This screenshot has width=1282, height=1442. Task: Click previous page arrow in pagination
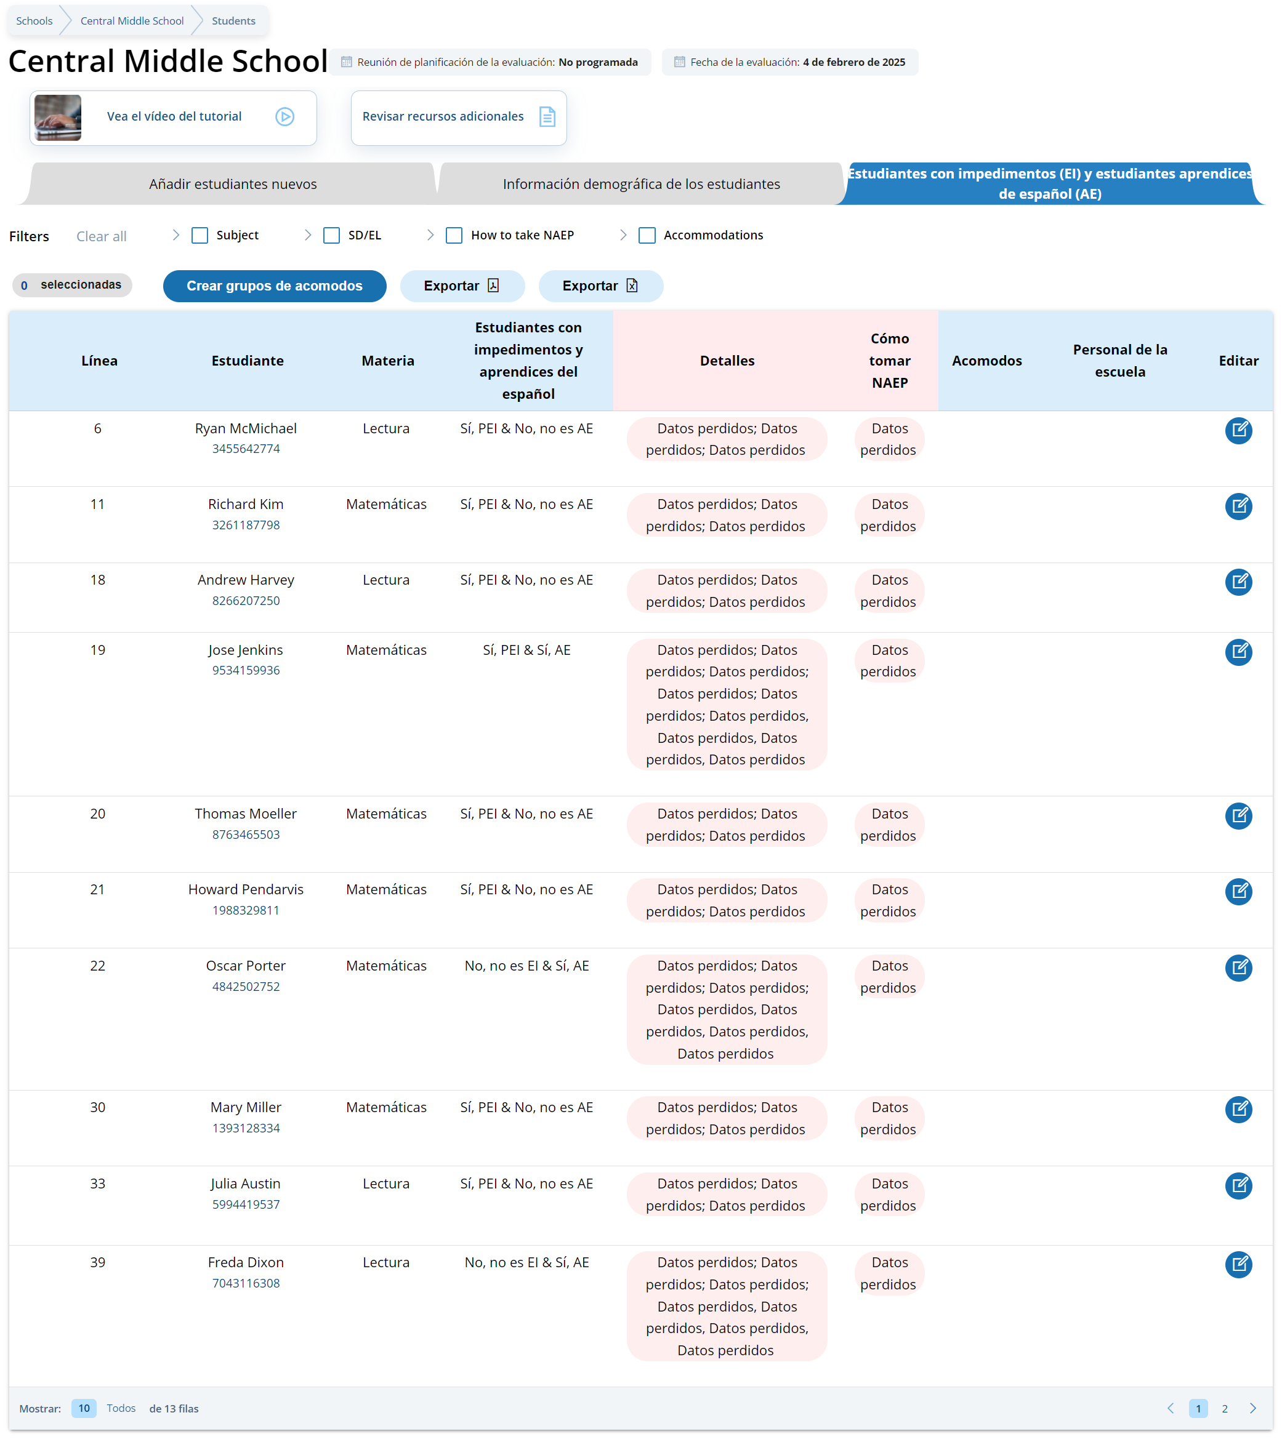(1170, 1408)
